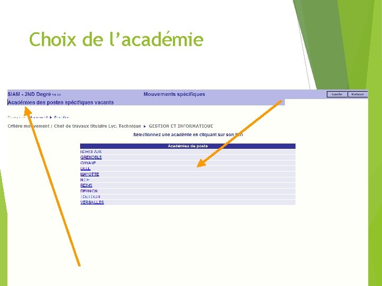Select the MAYOTTE academy link
382x286 pixels.
tap(90, 174)
